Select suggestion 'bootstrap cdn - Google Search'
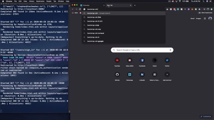This screenshot has width=214, height=120. pyautogui.click(x=124, y=13)
